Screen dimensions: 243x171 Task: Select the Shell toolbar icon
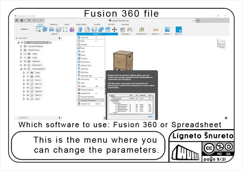[x=94, y=29]
